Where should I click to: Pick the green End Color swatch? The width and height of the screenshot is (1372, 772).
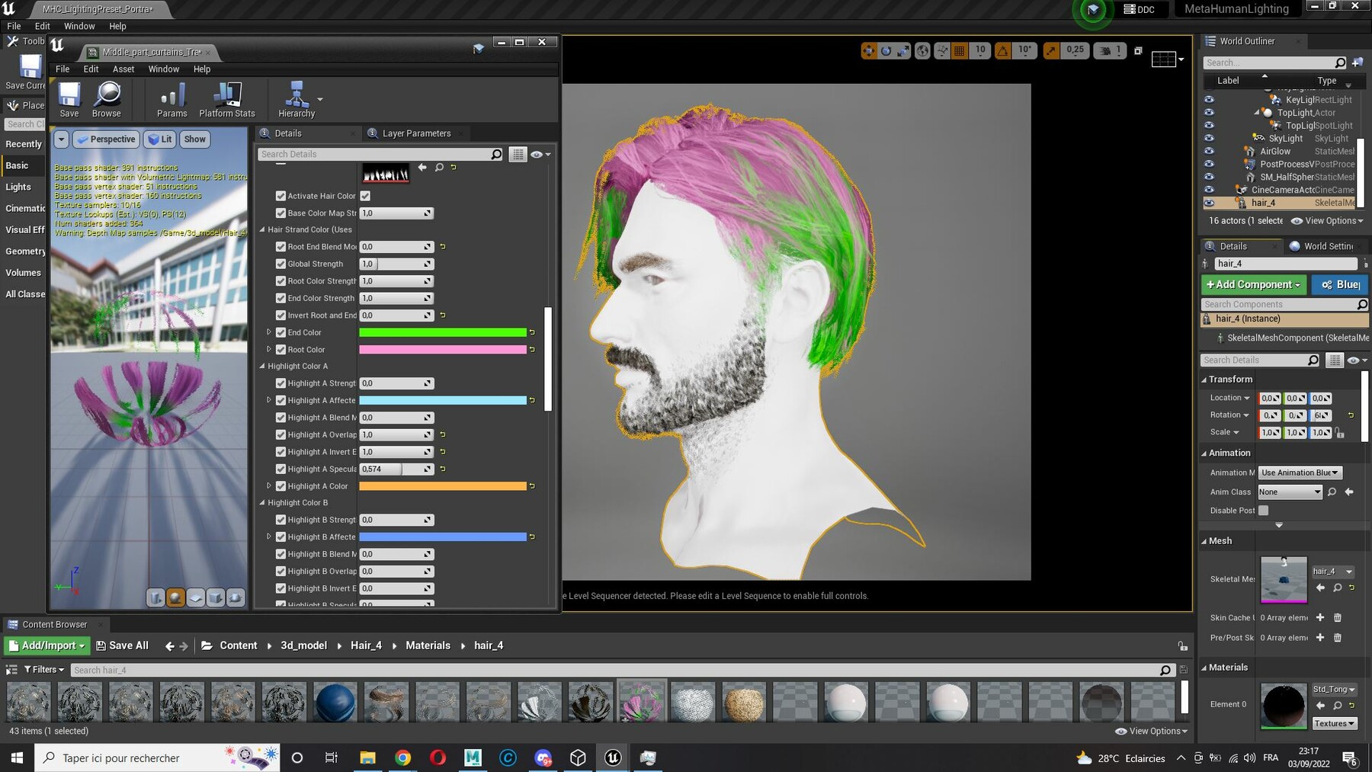coord(442,332)
